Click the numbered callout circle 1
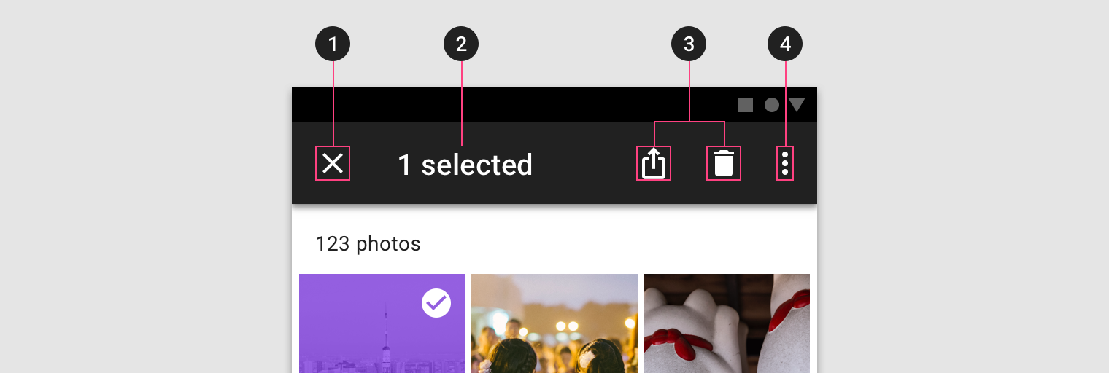The image size is (1109, 373). click(333, 44)
